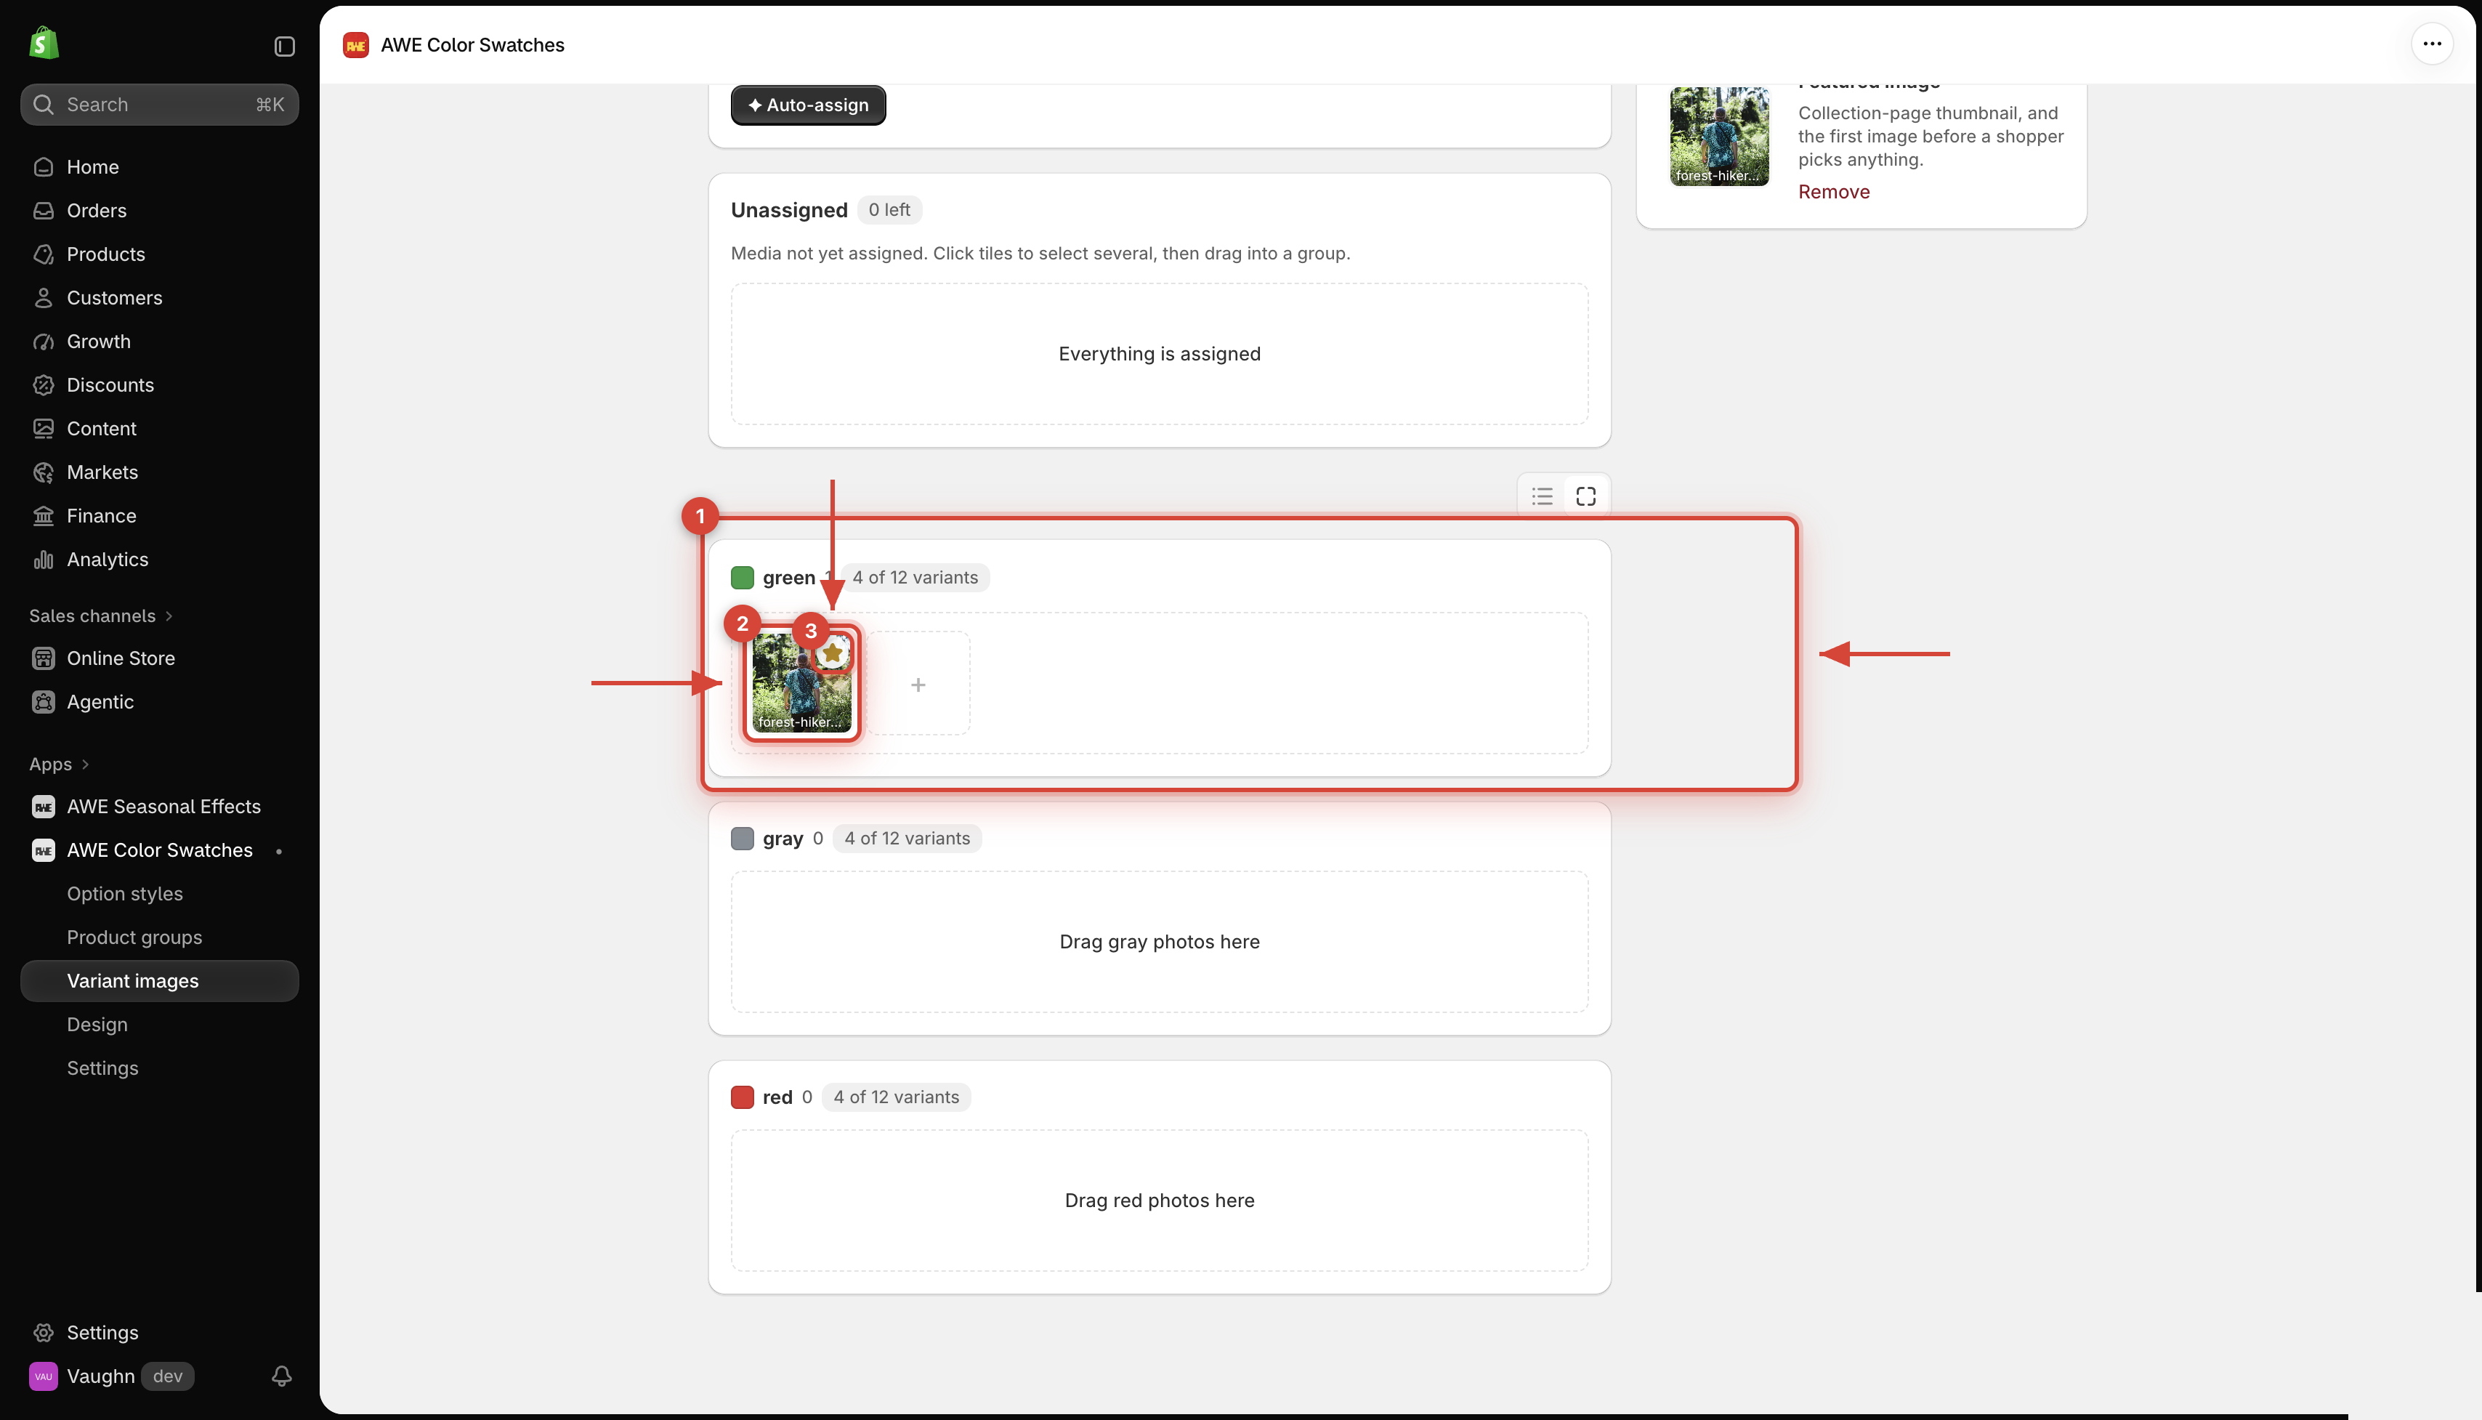Click the AWE Color Swatches header icon
The image size is (2482, 1420).
pyautogui.click(x=356, y=45)
